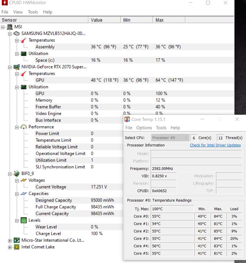Click the NVIDIA GeForce graphics card icon

17,67
